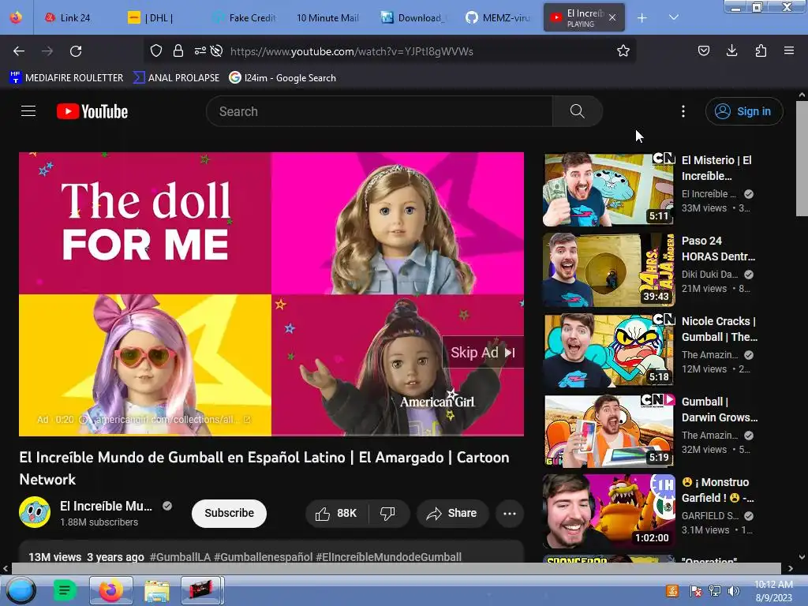
Task: Subscribe to El Increíble Mundo channel
Action: coord(229,513)
